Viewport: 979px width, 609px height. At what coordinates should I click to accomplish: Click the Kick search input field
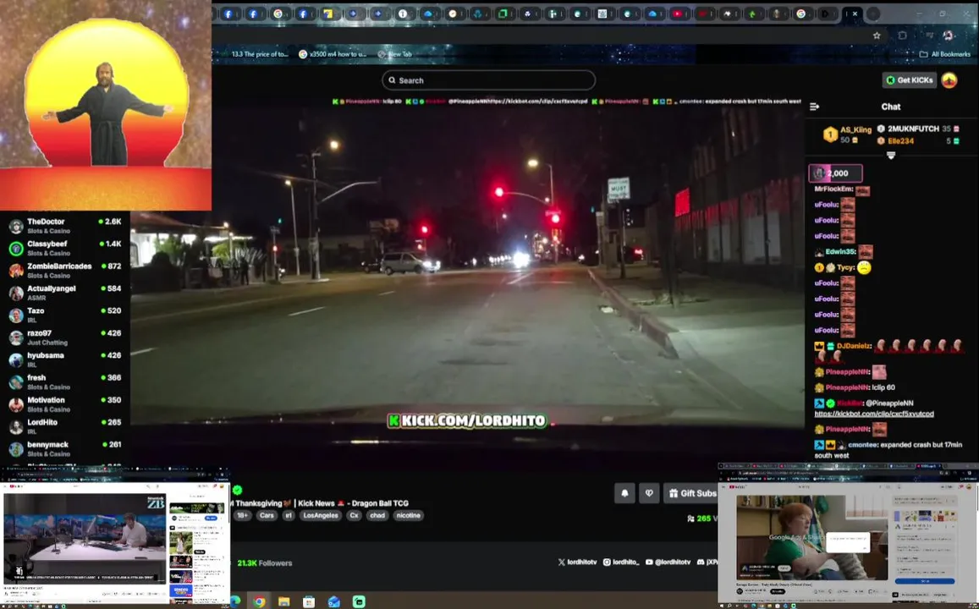(x=488, y=80)
